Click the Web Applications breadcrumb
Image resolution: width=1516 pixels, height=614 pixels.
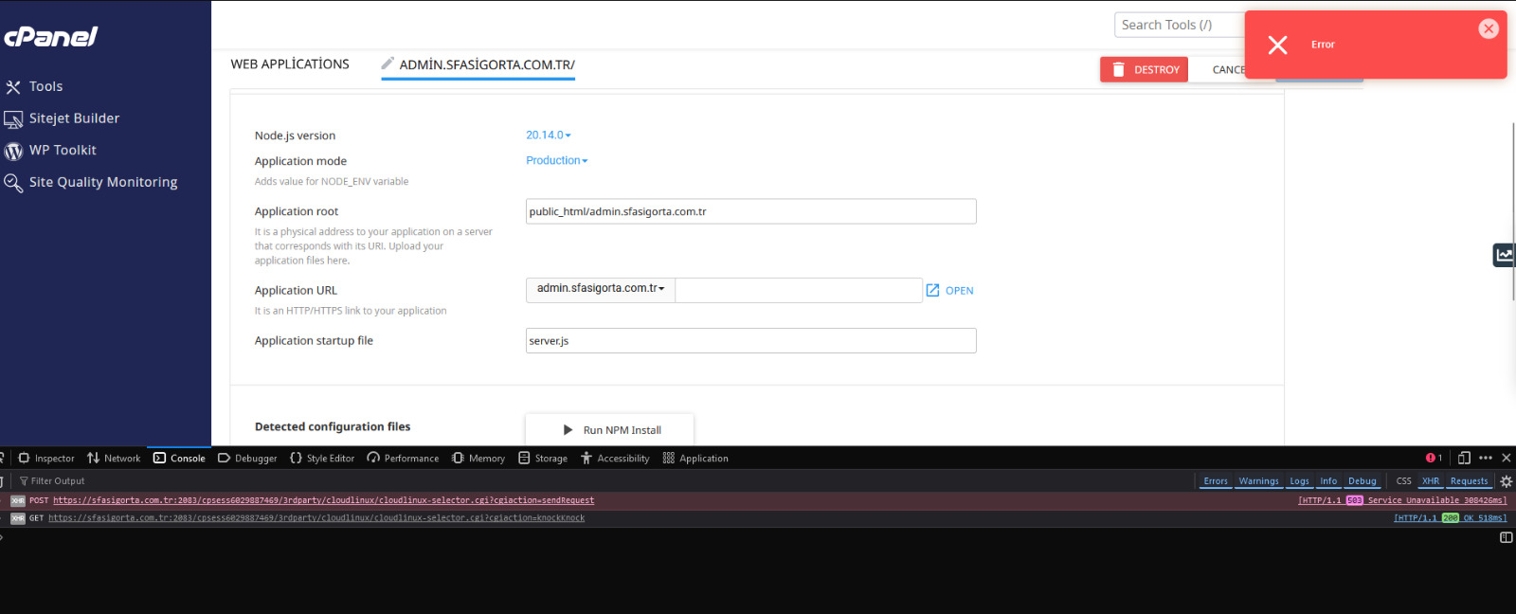pos(290,64)
